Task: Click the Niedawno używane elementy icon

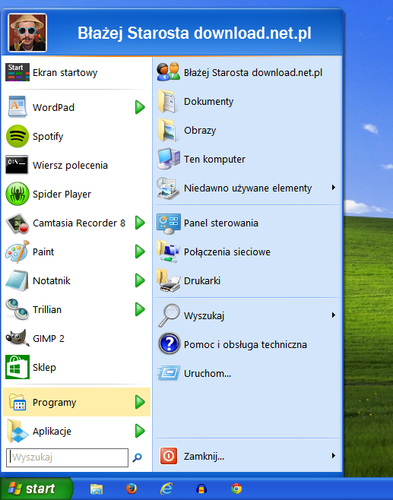Action: (168, 188)
